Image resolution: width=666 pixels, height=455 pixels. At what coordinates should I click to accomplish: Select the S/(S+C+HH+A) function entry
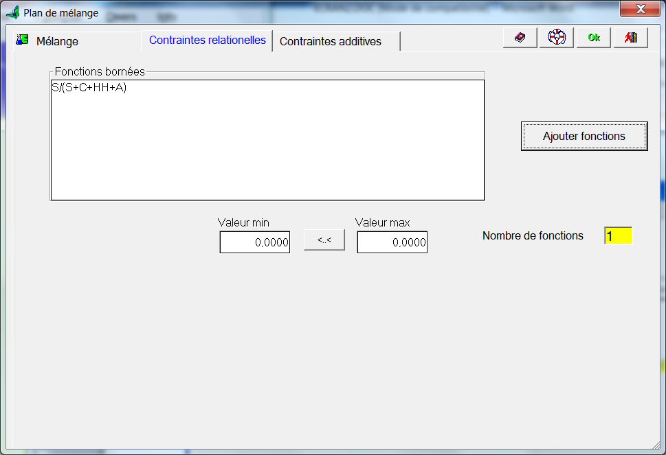point(89,88)
